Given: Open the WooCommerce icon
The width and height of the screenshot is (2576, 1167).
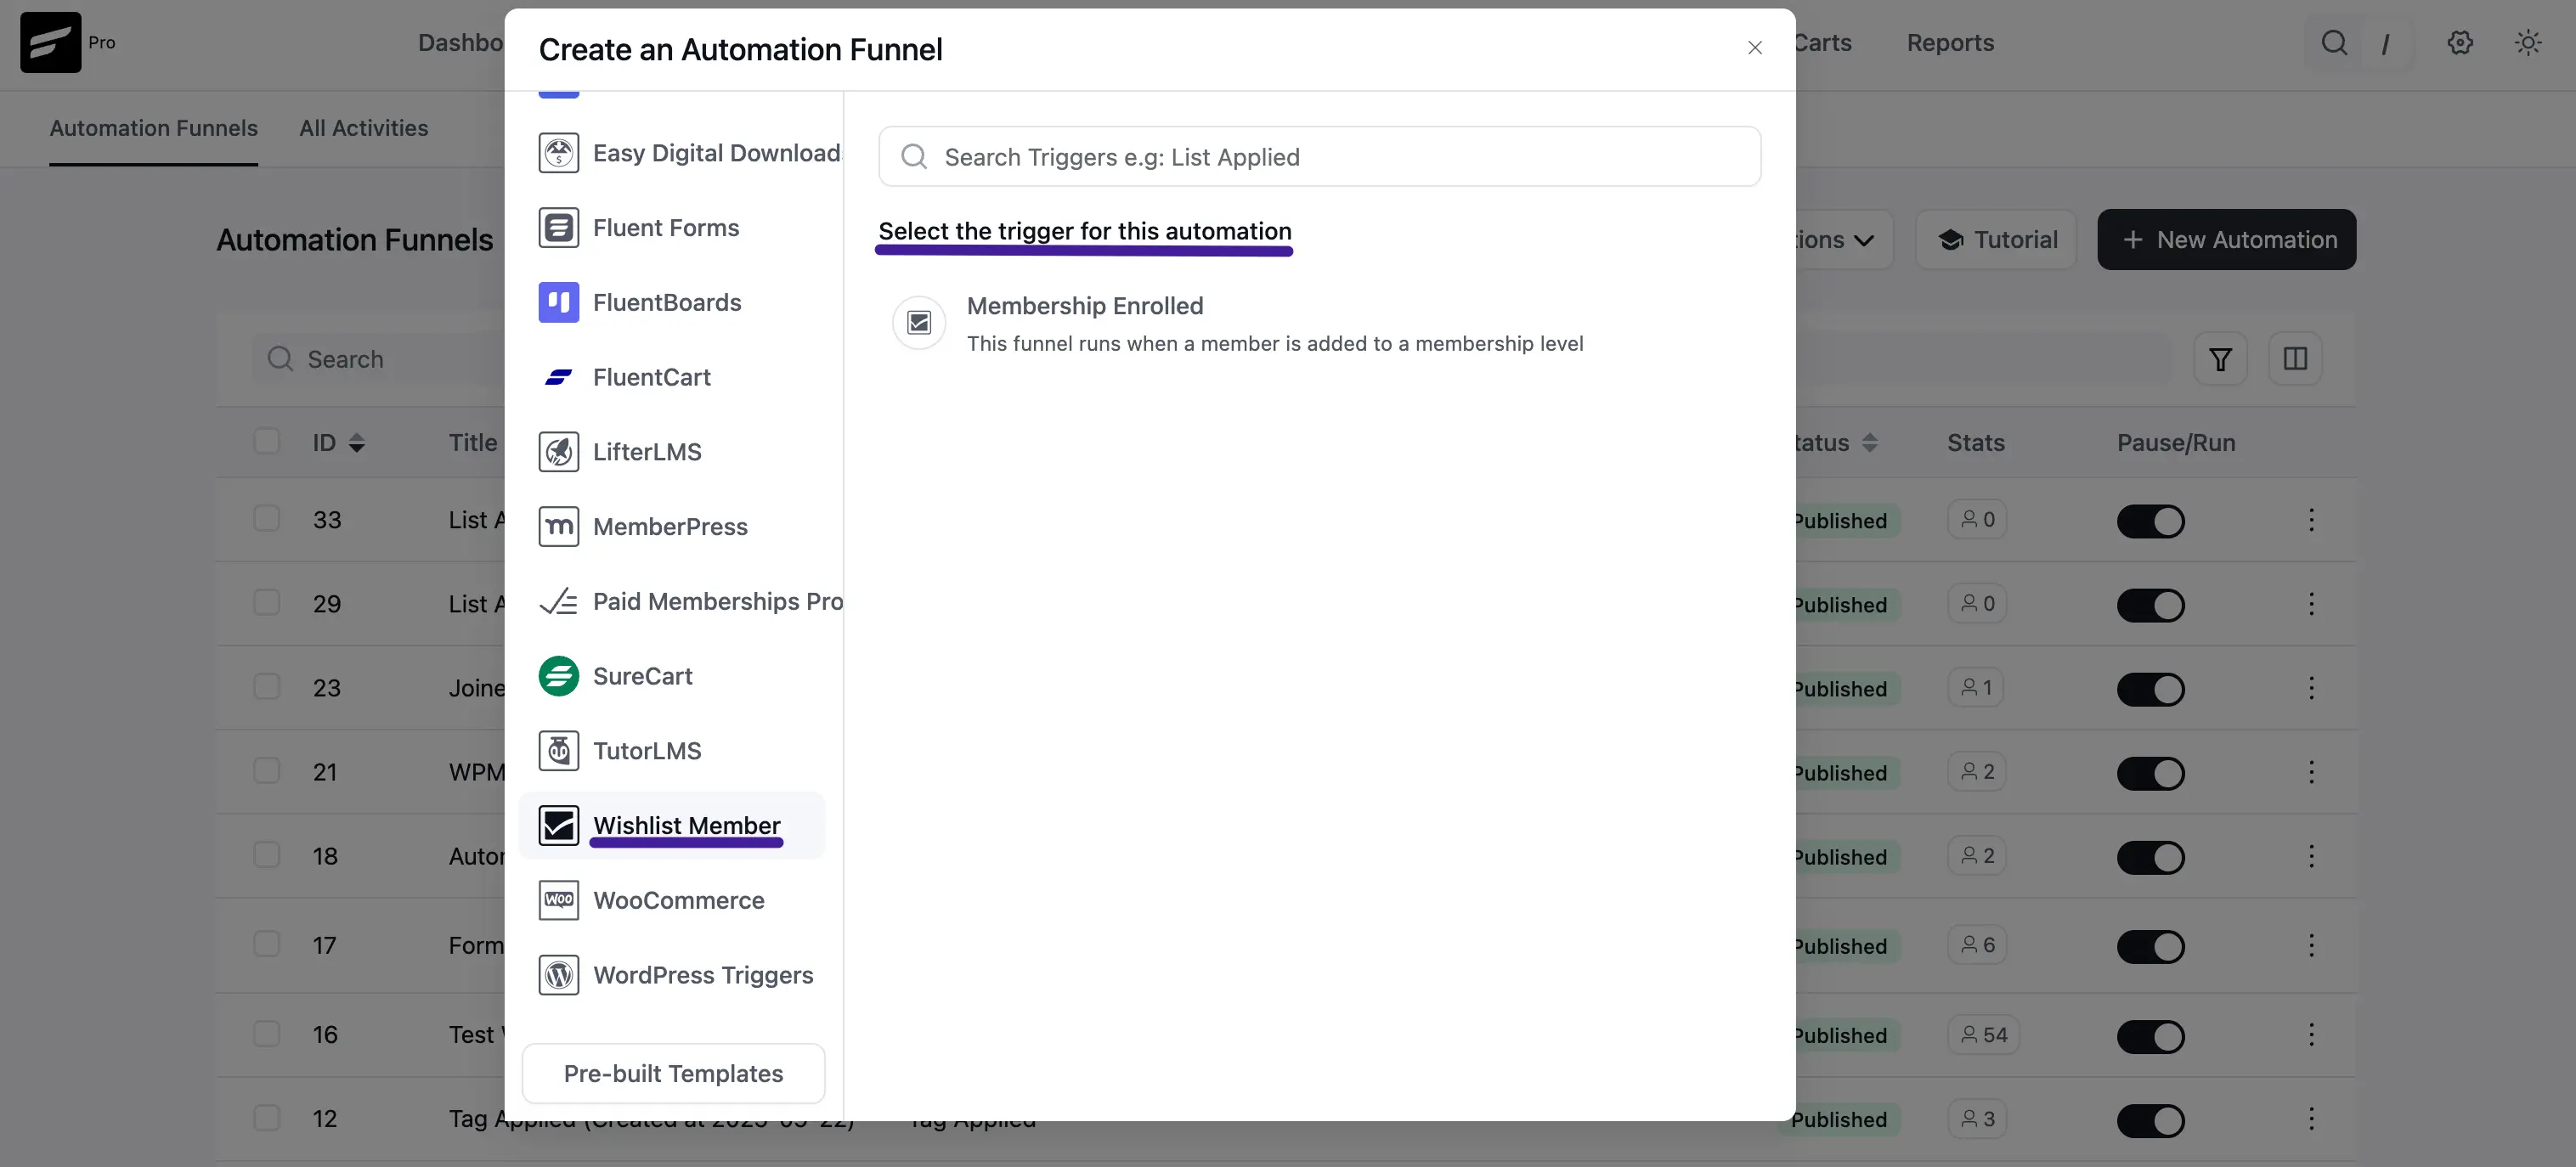Looking at the screenshot, I should click(x=558, y=900).
